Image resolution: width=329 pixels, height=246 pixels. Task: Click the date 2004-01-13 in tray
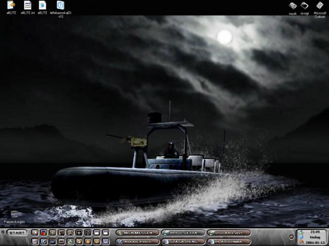[x=315, y=242]
